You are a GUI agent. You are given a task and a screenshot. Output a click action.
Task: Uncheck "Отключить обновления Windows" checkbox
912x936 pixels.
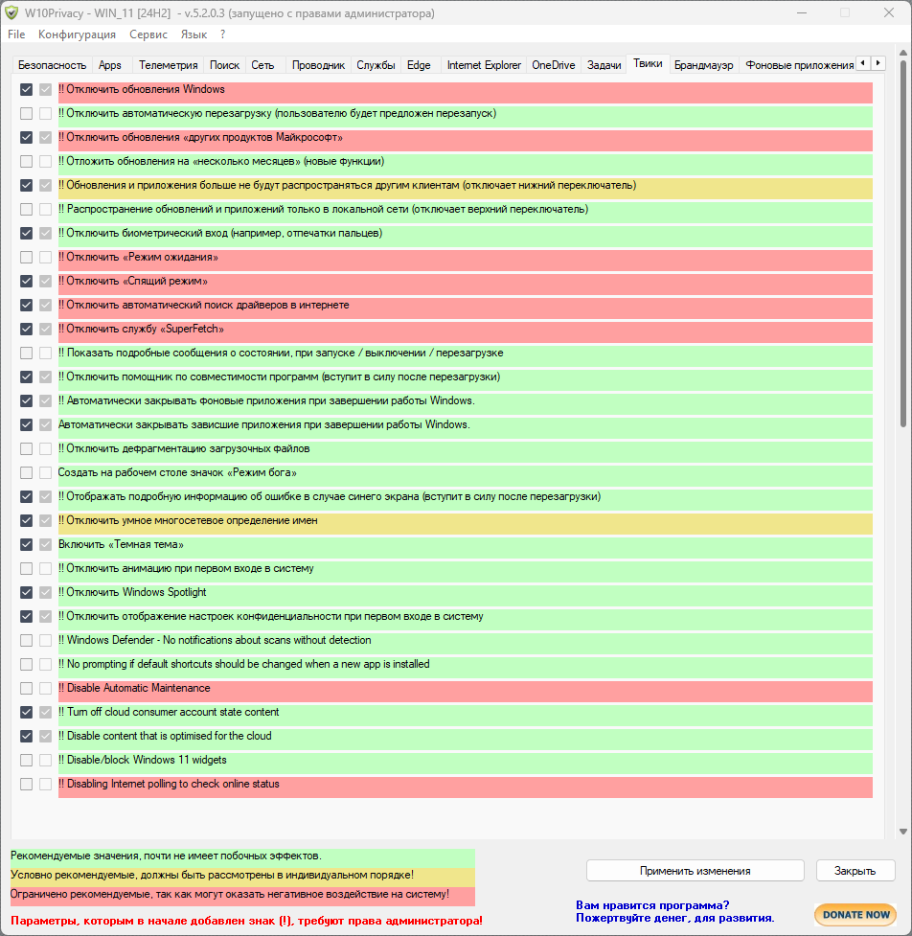coord(26,89)
